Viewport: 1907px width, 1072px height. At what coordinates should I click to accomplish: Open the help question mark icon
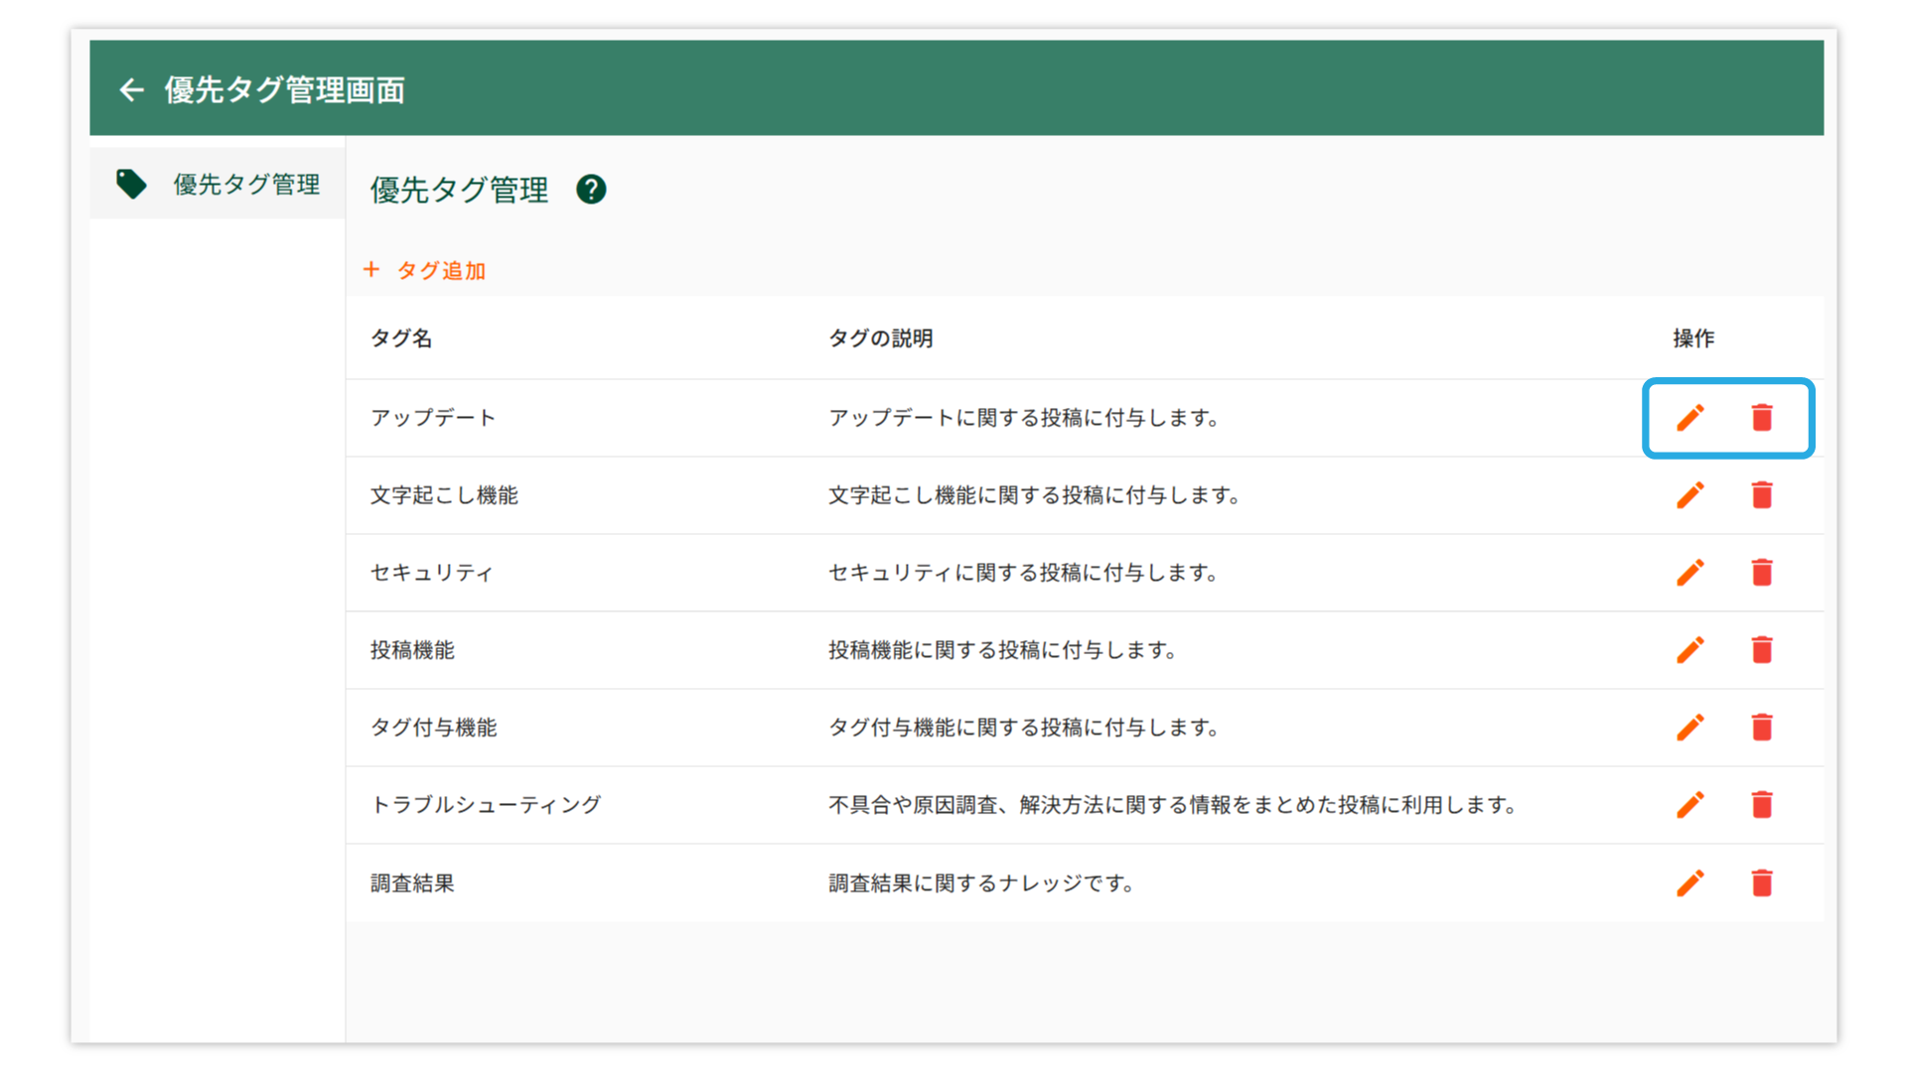(x=591, y=189)
